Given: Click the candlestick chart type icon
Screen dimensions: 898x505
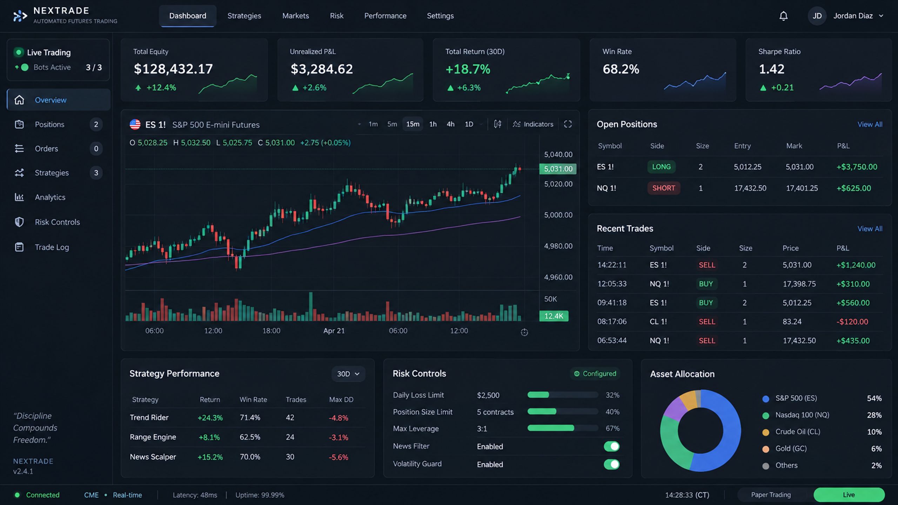Looking at the screenshot, I should point(497,124).
